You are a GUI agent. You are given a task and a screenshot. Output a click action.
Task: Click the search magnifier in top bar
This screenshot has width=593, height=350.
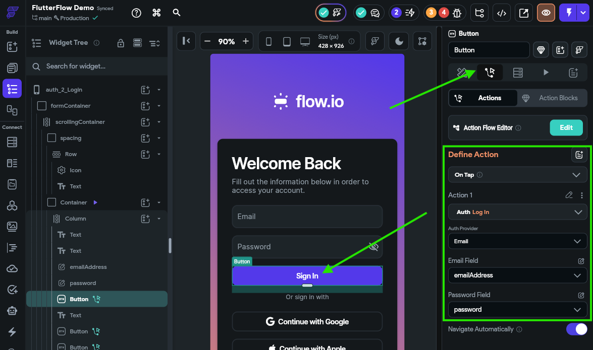point(177,13)
